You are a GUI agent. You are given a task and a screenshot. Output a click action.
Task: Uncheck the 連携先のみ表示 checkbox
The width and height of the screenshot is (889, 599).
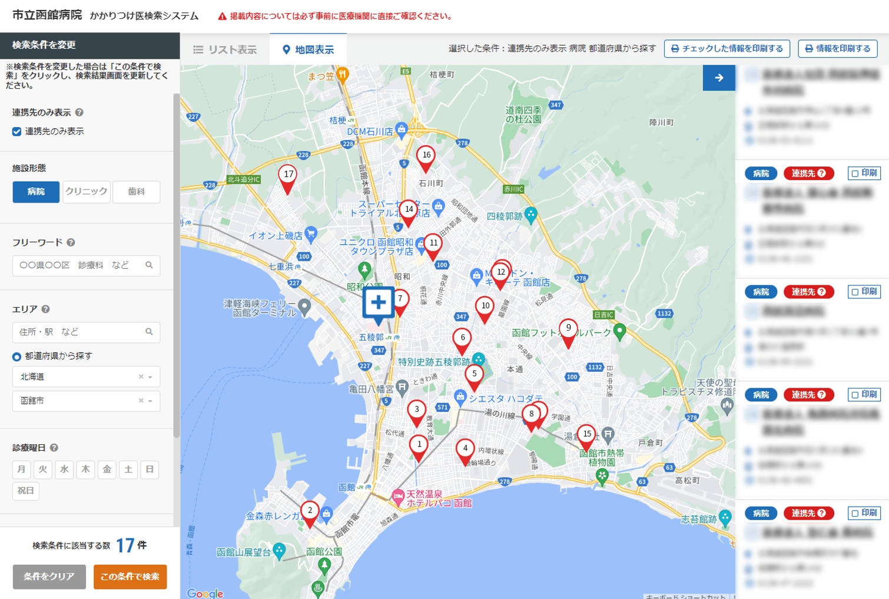17,132
